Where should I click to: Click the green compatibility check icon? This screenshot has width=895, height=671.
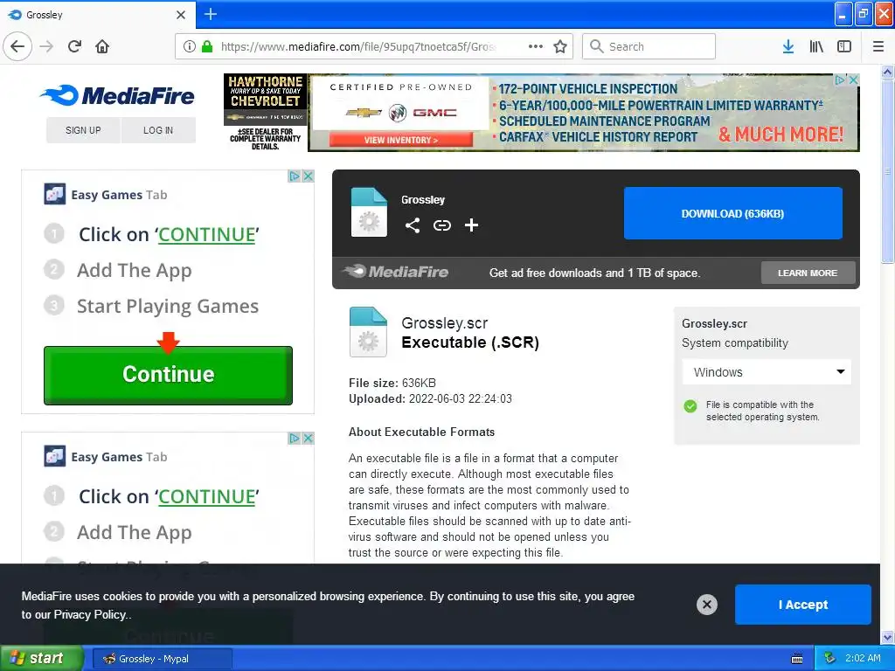coord(690,405)
